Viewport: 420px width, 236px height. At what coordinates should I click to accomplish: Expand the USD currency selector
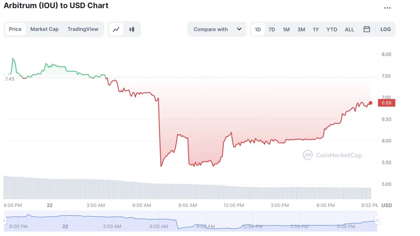point(387,205)
